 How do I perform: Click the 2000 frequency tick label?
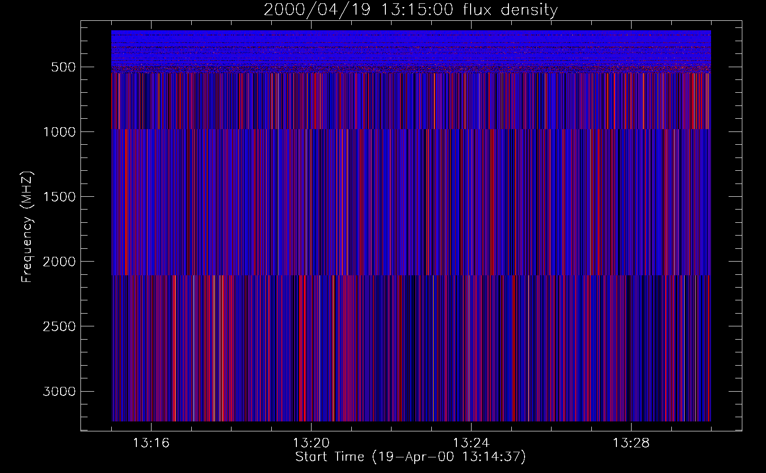click(x=59, y=262)
